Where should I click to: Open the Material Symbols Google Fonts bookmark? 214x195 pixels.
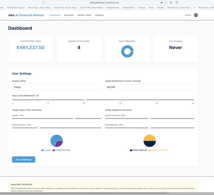[x=179, y=7]
